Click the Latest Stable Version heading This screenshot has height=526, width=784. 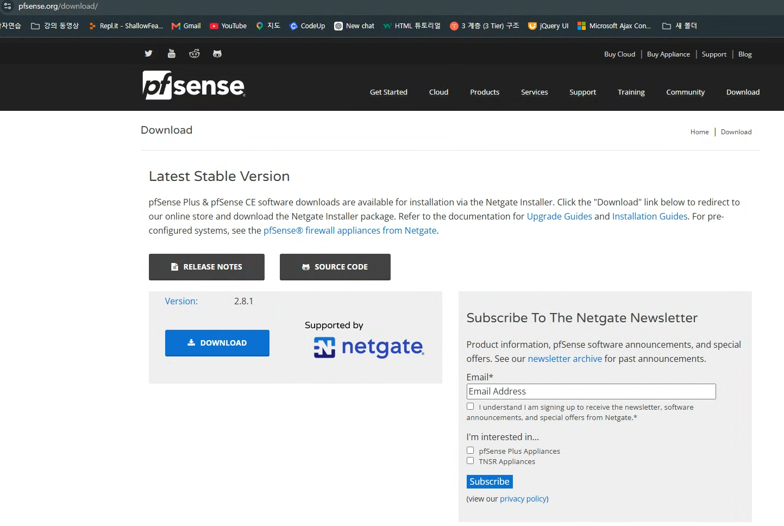click(x=219, y=176)
